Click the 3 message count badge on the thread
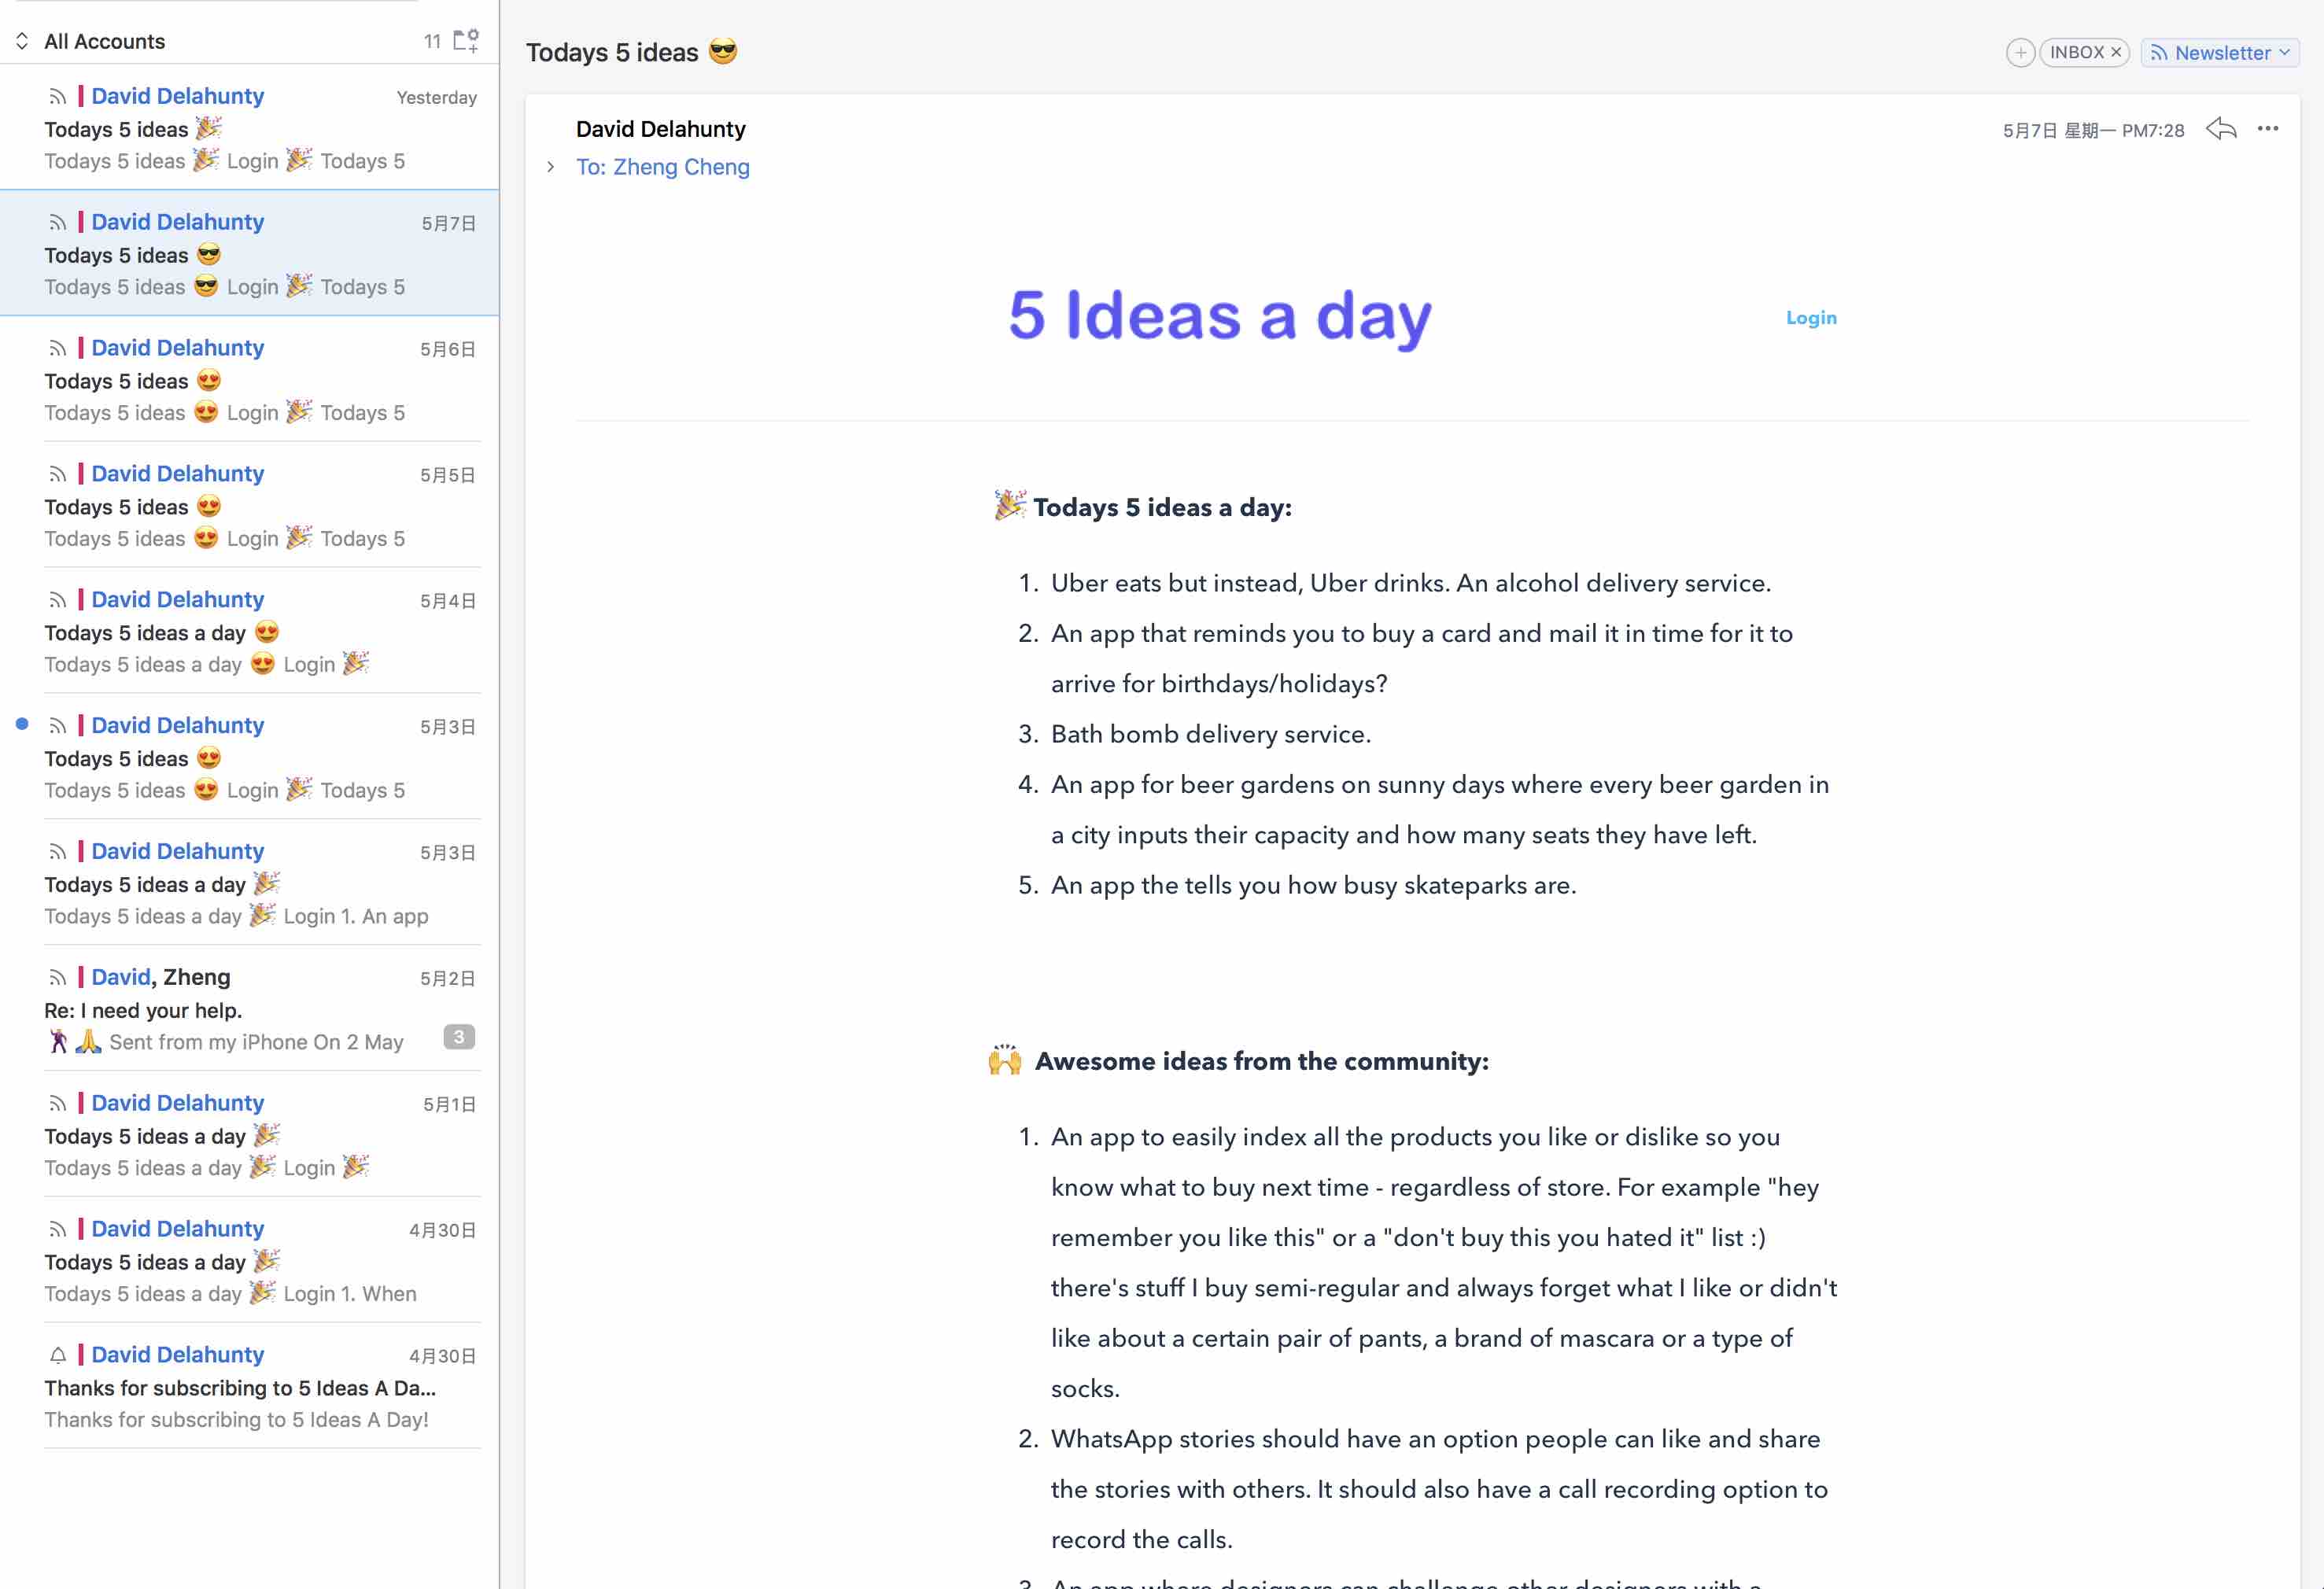This screenshot has height=1589, width=2324. [x=458, y=1037]
